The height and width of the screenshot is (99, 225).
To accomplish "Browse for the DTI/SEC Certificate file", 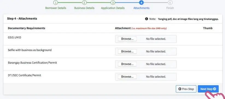I will (x=127, y=77).
